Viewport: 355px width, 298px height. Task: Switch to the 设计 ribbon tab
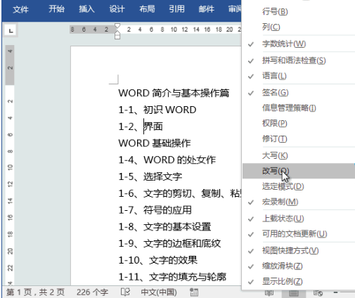(x=117, y=9)
